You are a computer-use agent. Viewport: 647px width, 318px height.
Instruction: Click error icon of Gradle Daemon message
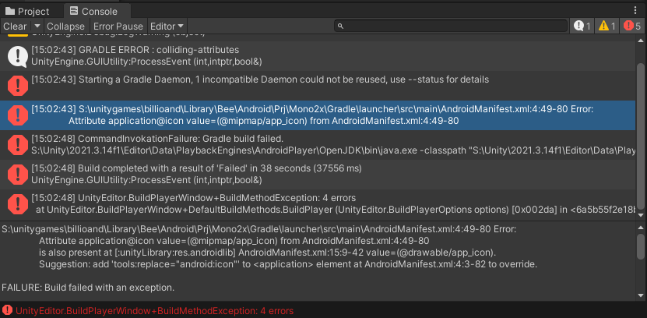[17, 85]
